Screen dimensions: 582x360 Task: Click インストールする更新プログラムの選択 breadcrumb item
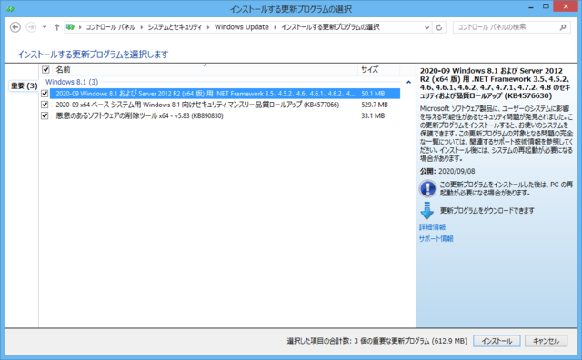click(330, 27)
